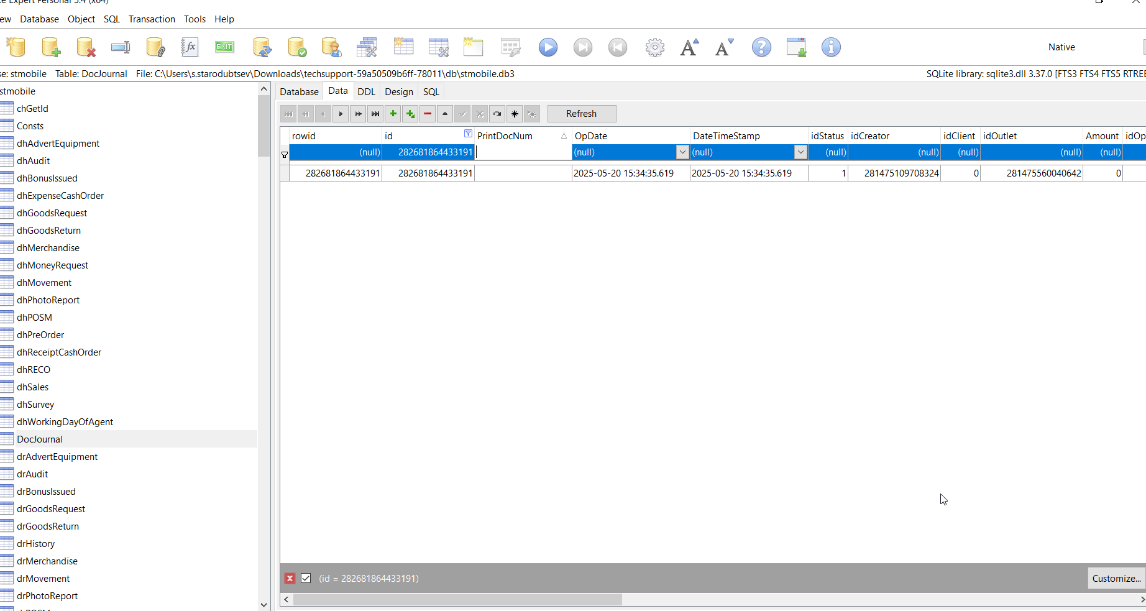
Task: Delete record with red minus button
Action: coord(428,114)
